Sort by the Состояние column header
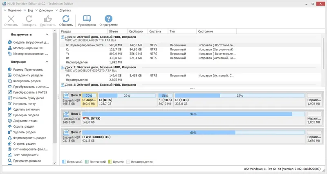The width and height of the screenshot is (327, 174). tap(217, 31)
